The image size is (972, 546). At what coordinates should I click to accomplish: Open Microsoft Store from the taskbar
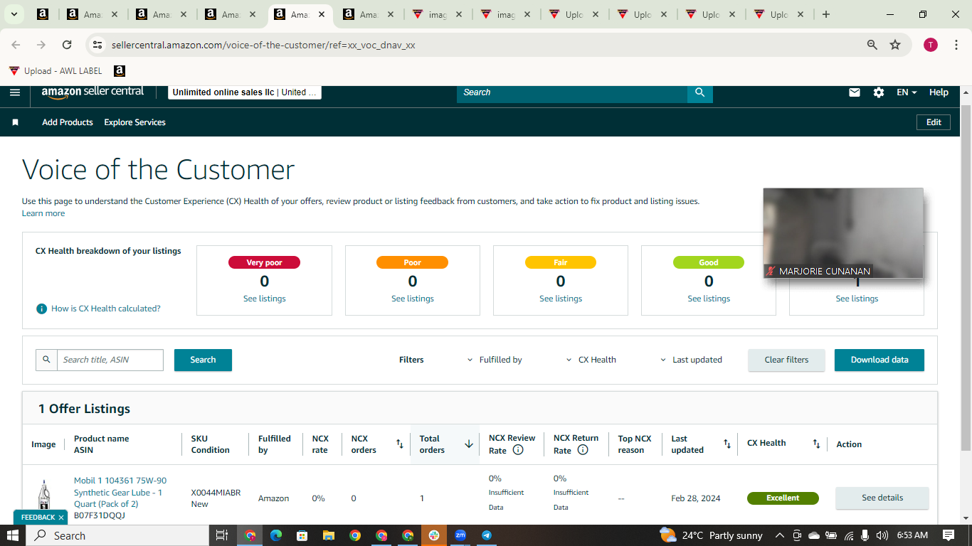(302, 535)
